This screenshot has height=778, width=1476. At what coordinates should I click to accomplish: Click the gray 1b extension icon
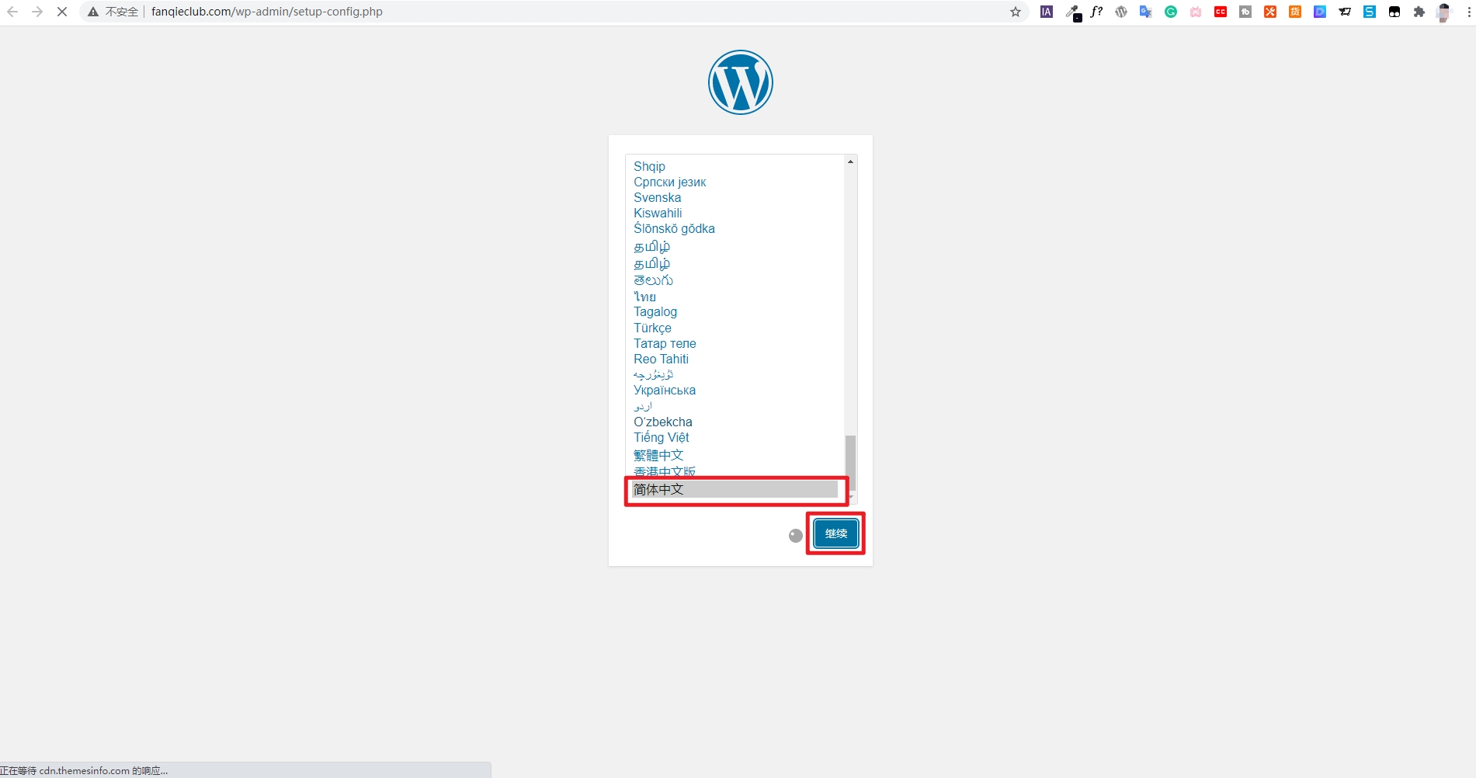(1245, 12)
